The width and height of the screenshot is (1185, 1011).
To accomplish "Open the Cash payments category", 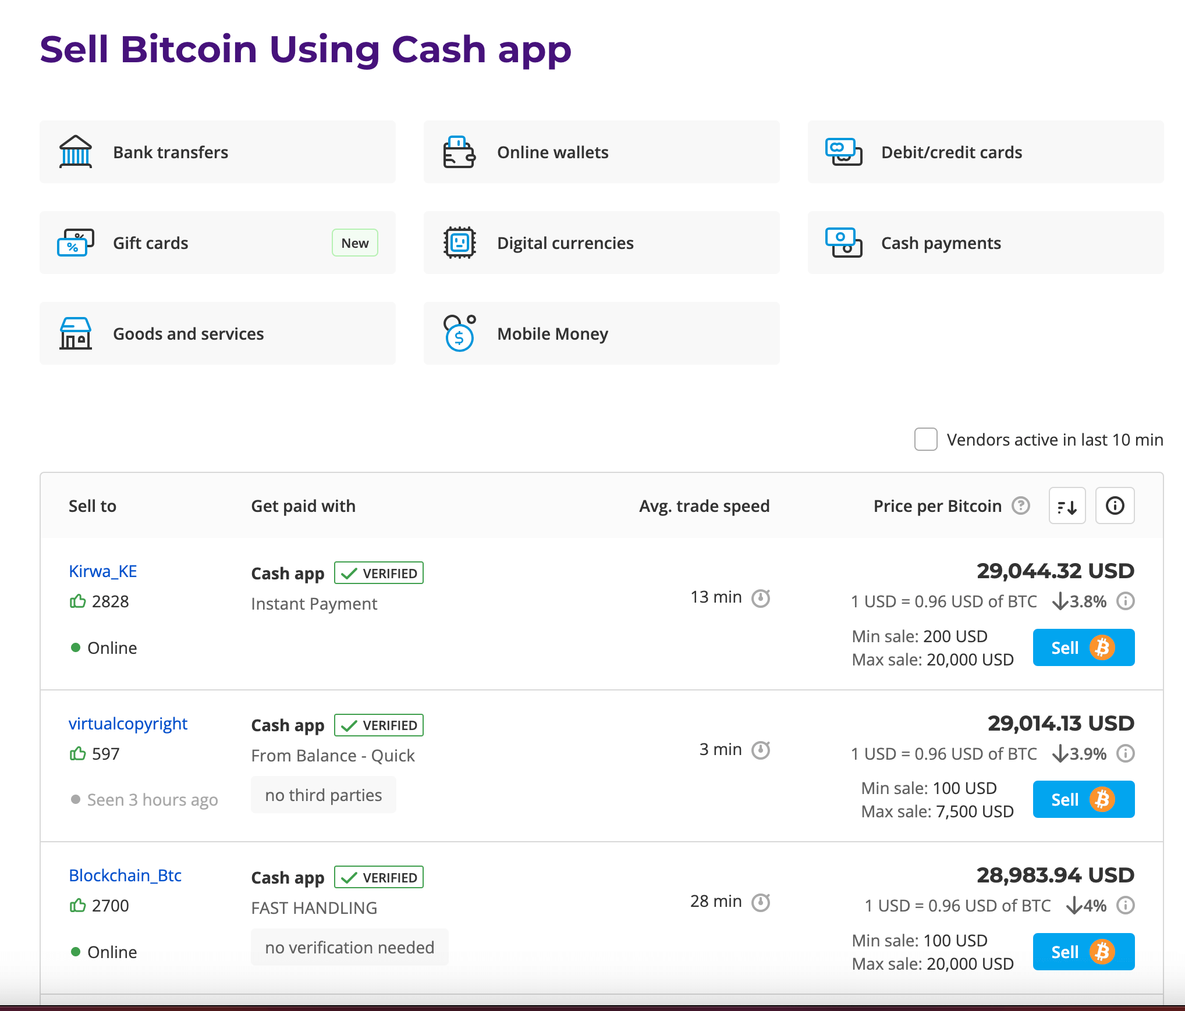I will coord(985,243).
